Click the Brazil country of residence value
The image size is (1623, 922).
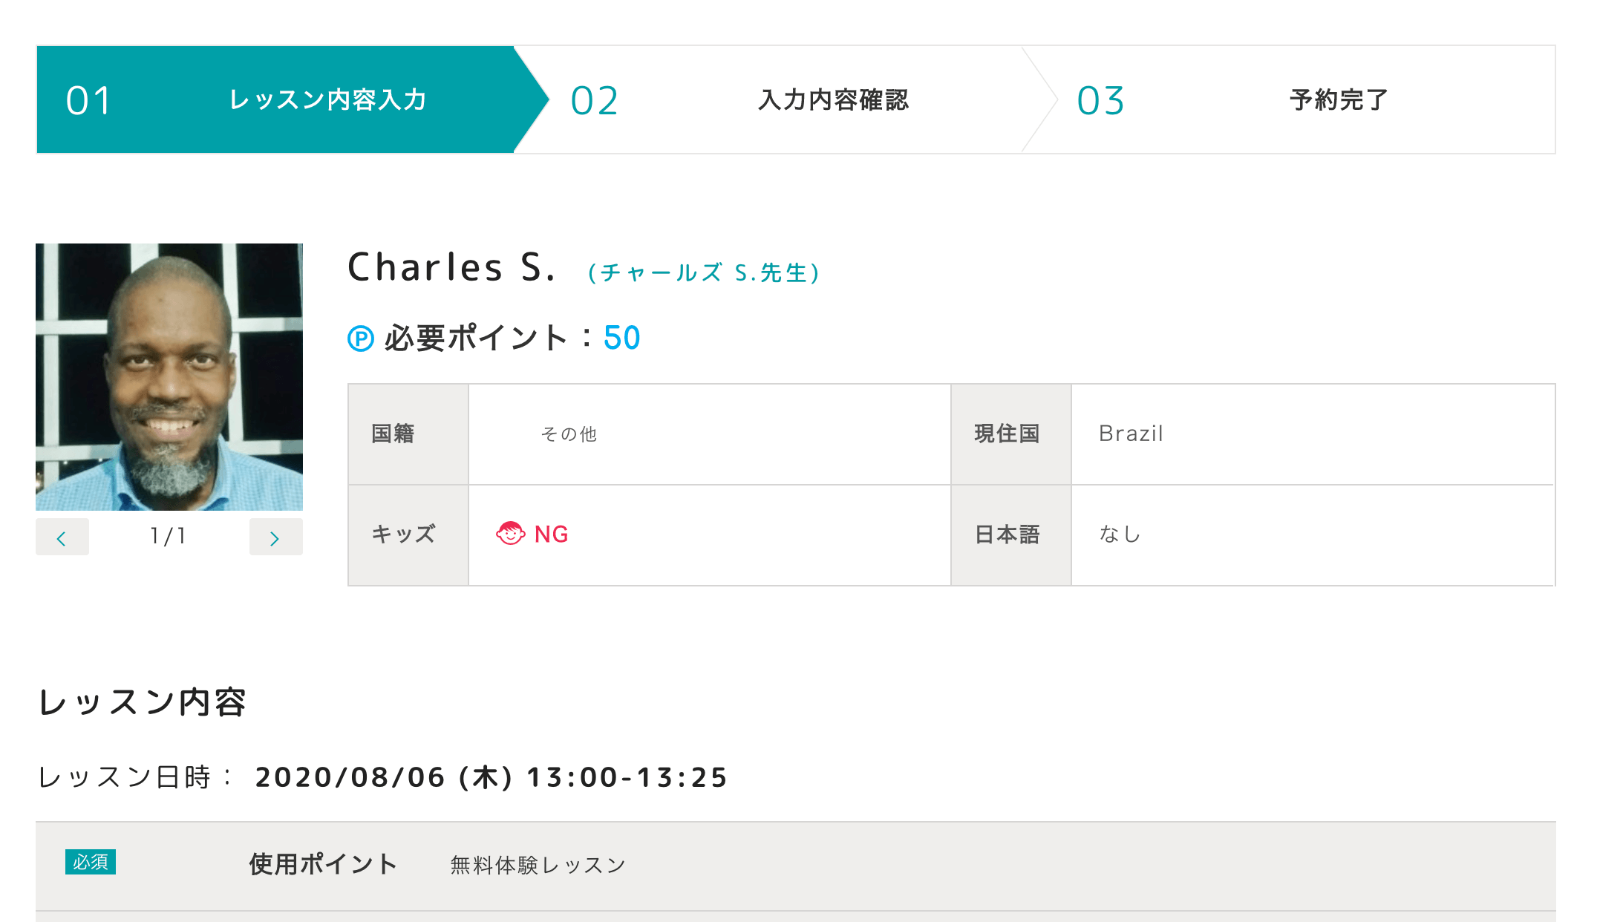coord(1131,434)
